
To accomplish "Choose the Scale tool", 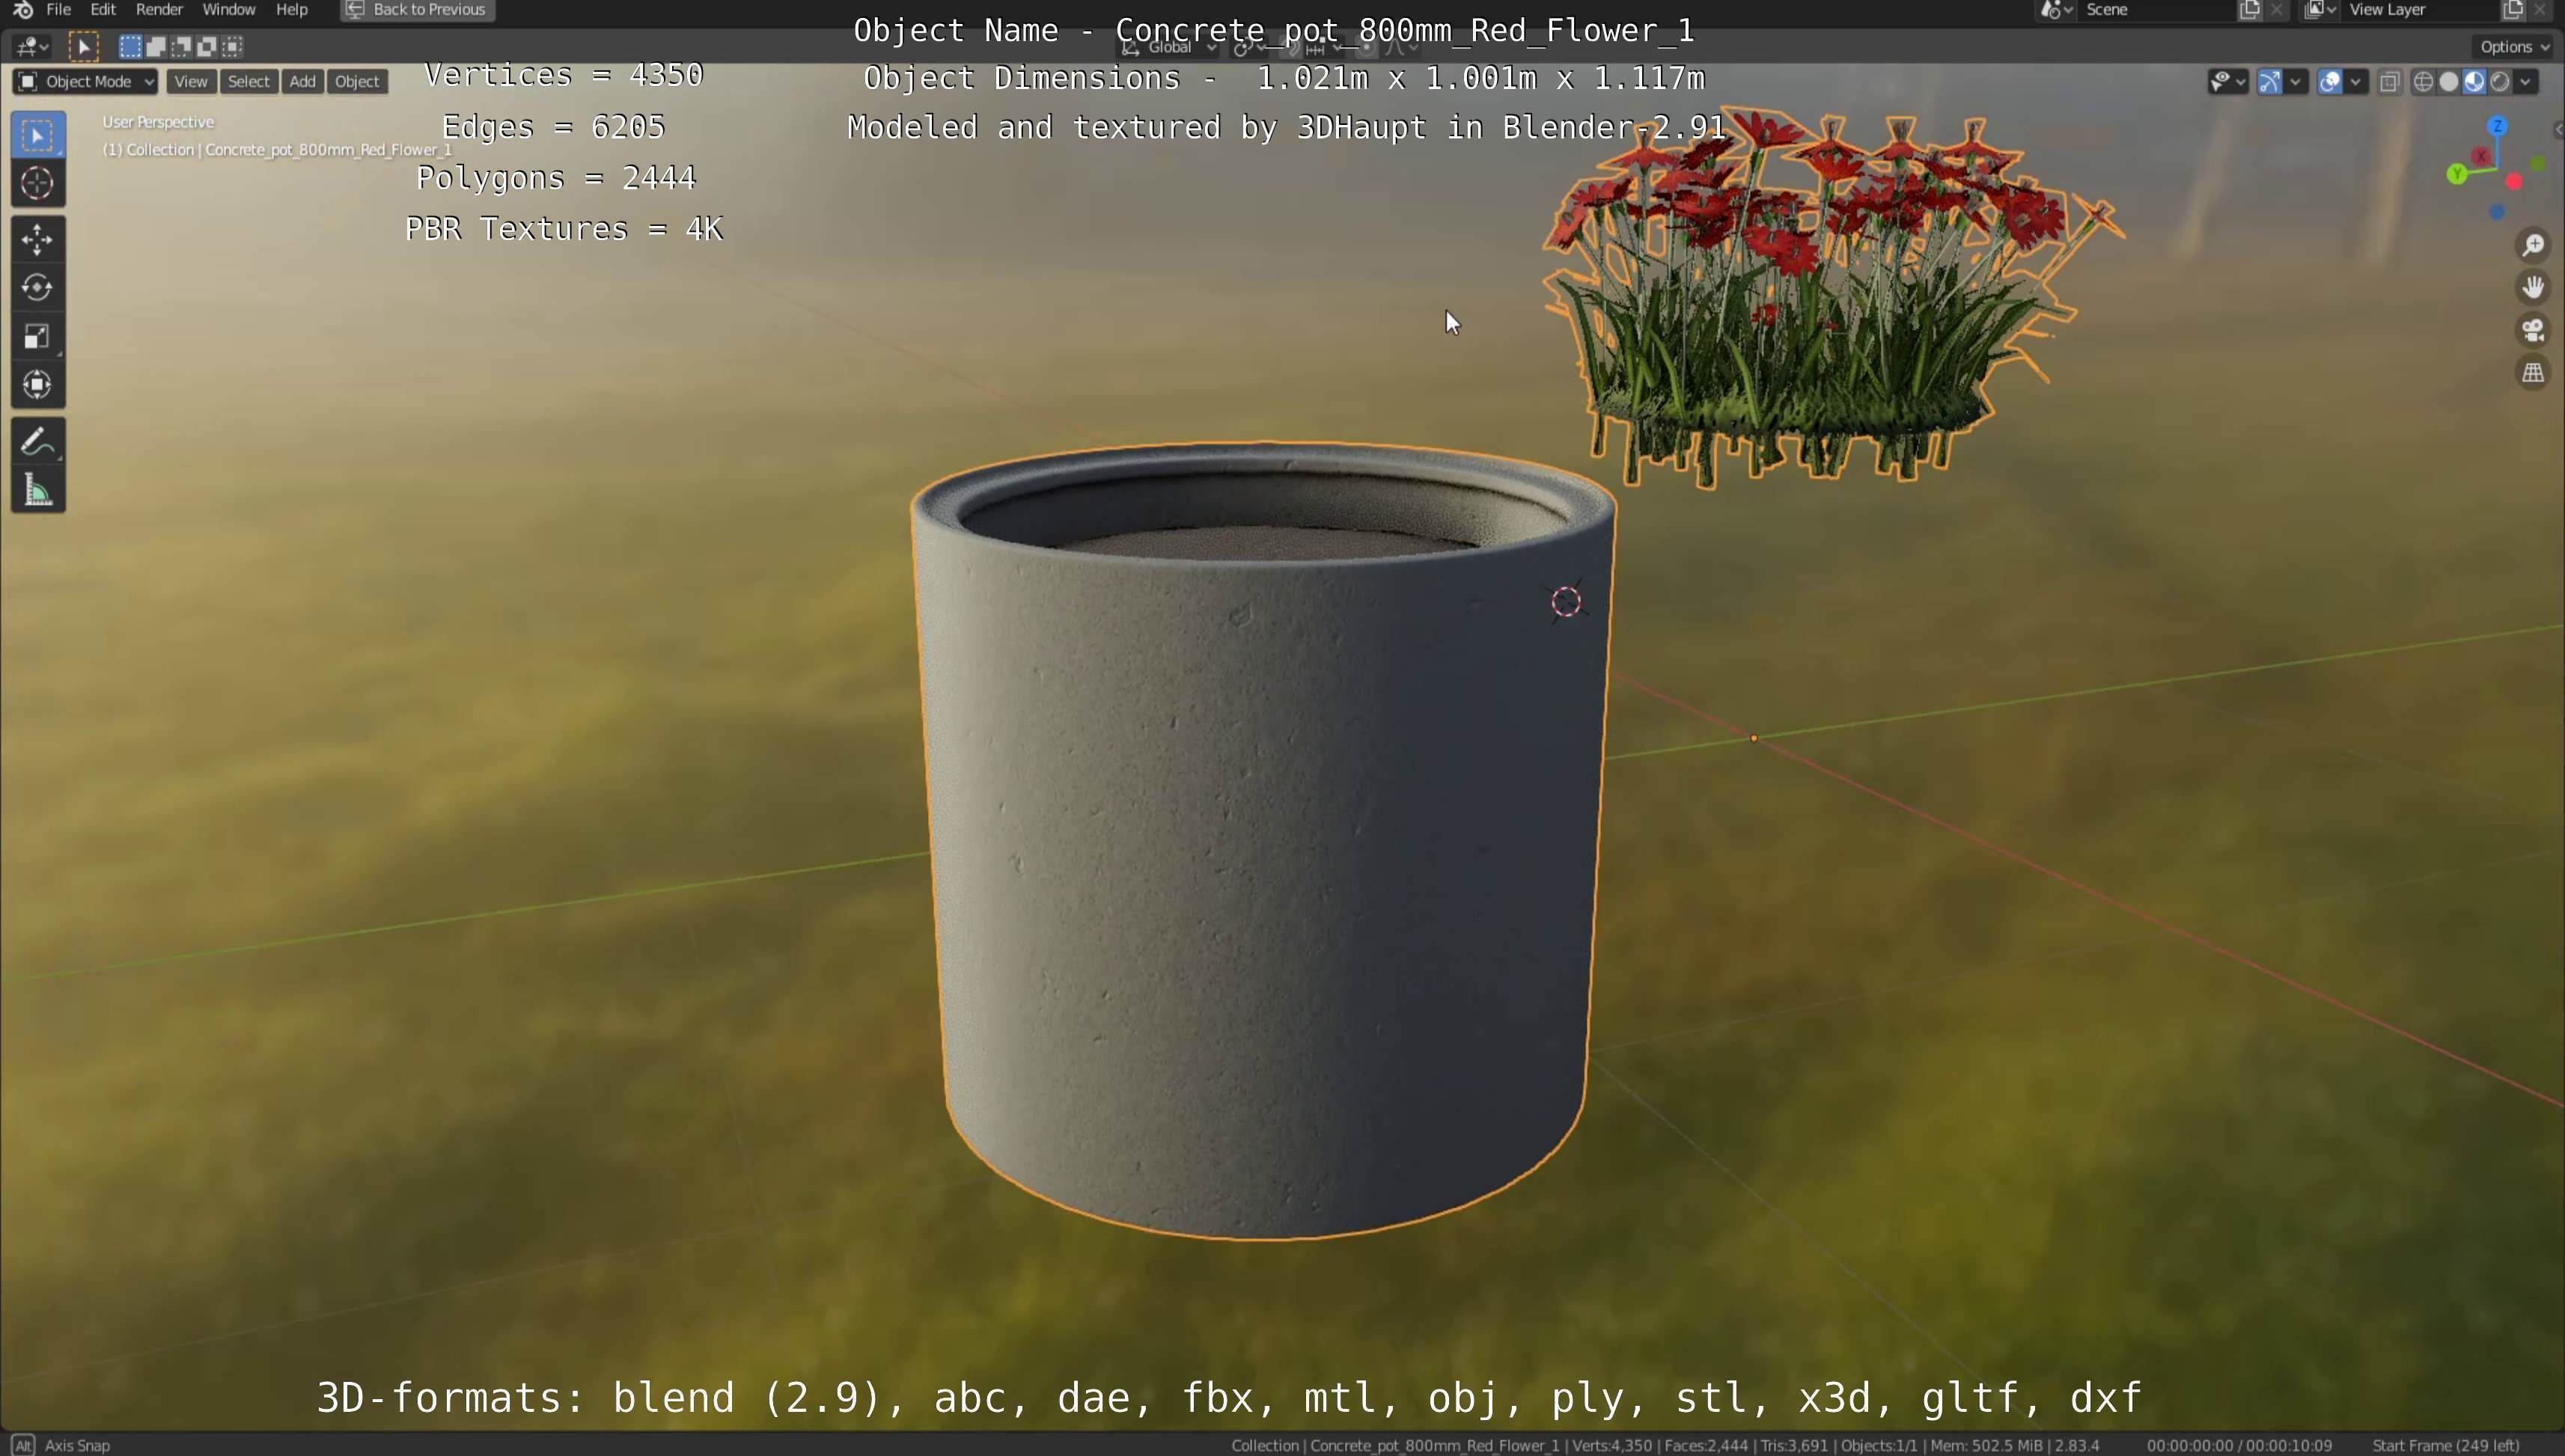I will pos(38,336).
